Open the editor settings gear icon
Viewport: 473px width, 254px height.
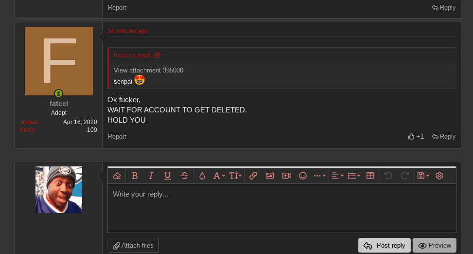pyautogui.click(x=439, y=176)
